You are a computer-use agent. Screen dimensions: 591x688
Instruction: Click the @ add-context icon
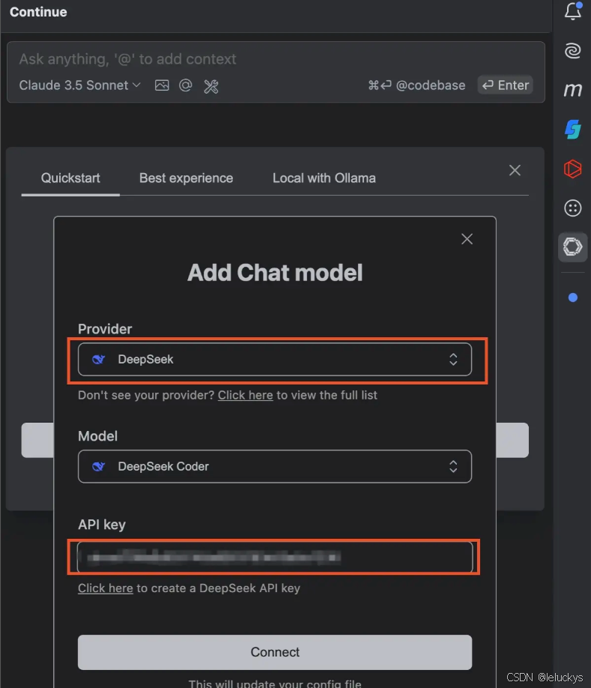[x=186, y=85]
